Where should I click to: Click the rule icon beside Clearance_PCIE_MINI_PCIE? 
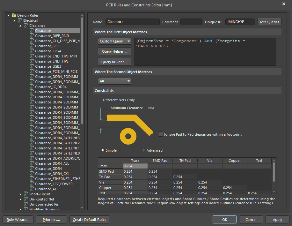(x=32, y=72)
